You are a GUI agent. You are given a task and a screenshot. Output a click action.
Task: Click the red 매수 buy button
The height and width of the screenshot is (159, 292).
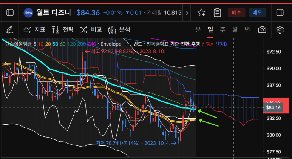(x=236, y=13)
